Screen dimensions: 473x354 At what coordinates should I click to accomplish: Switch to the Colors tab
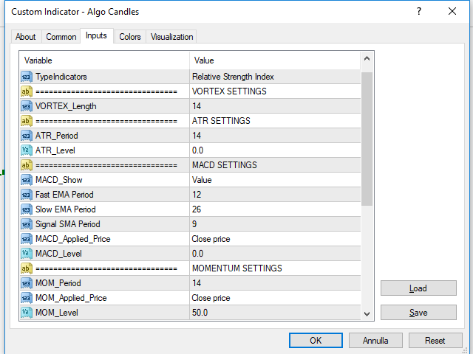click(x=130, y=37)
